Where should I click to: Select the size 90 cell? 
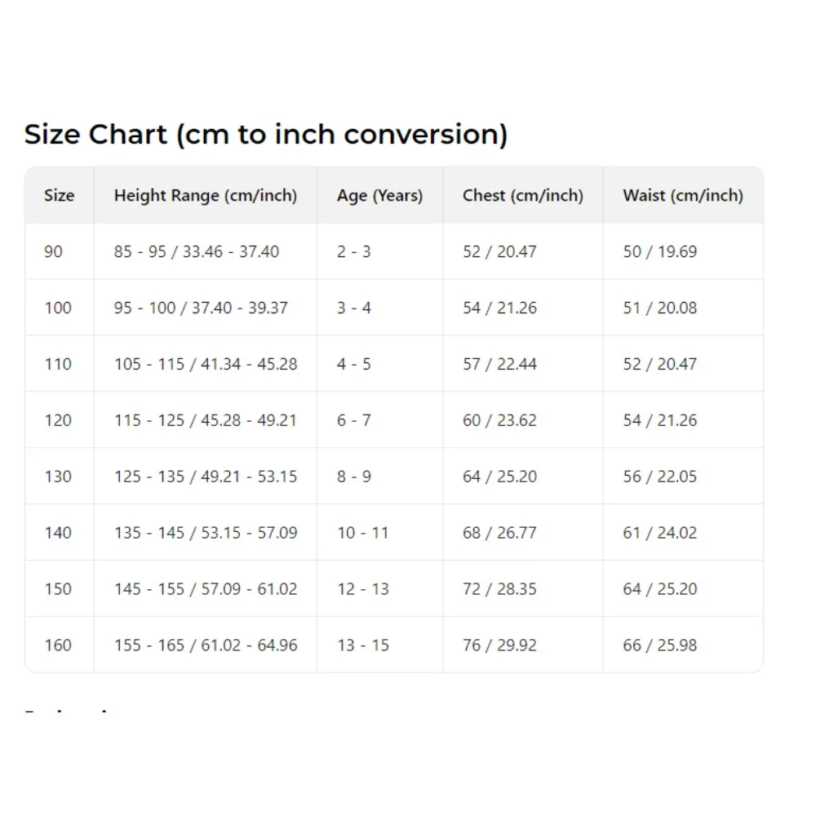[x=53, y=252]
